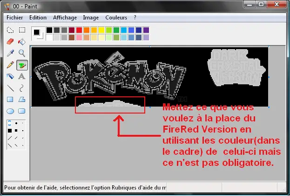Select the Magnifier tool
Image resolution: width=290 pixels, height=196 pixels.
coord(22,53)
